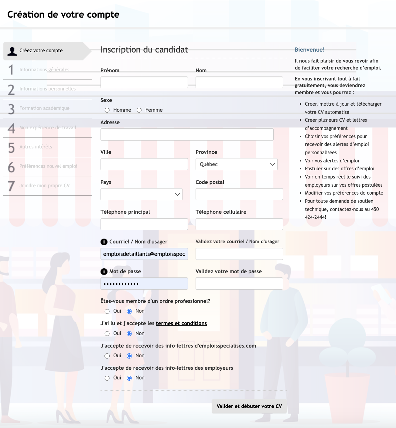
Task: Select Non for termes et conditions
Action: (129, 334)
